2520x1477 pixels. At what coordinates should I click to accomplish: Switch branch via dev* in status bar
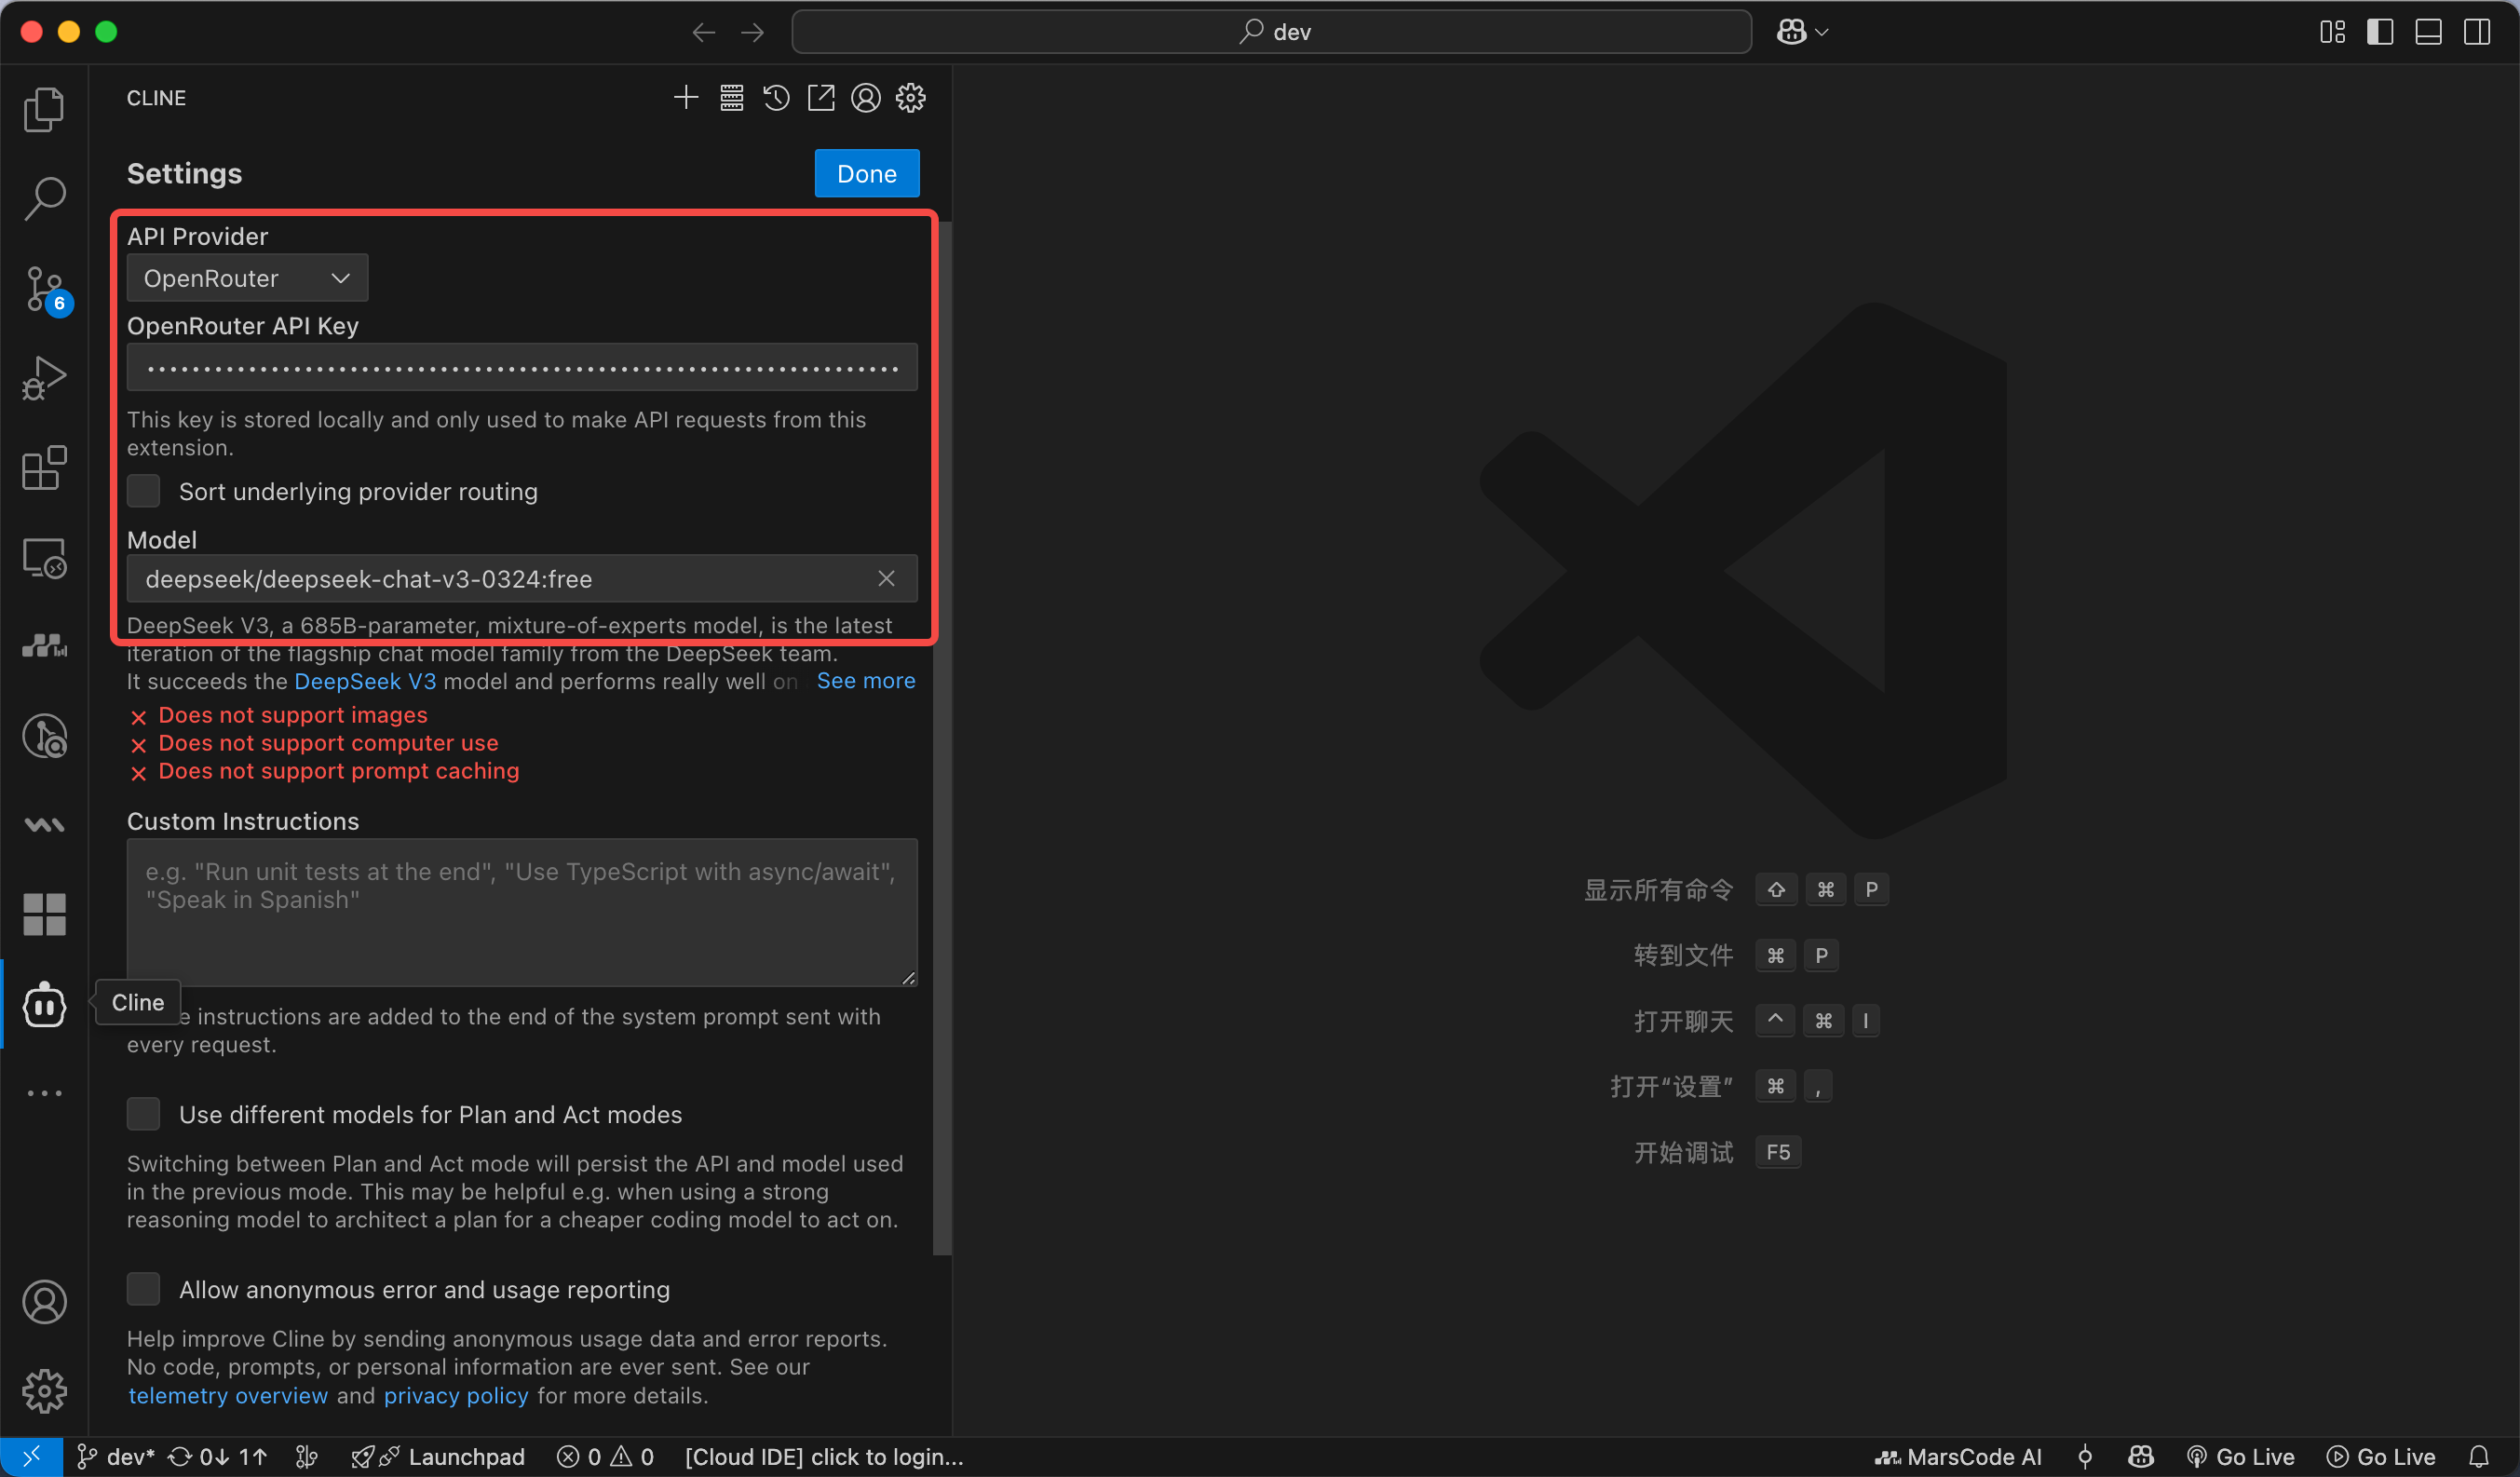pos(116,1457)
